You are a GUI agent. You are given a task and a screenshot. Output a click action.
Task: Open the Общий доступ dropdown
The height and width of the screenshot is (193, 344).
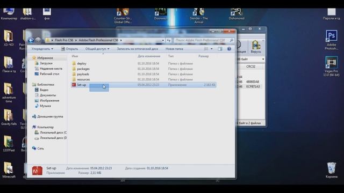pos(97,49)
